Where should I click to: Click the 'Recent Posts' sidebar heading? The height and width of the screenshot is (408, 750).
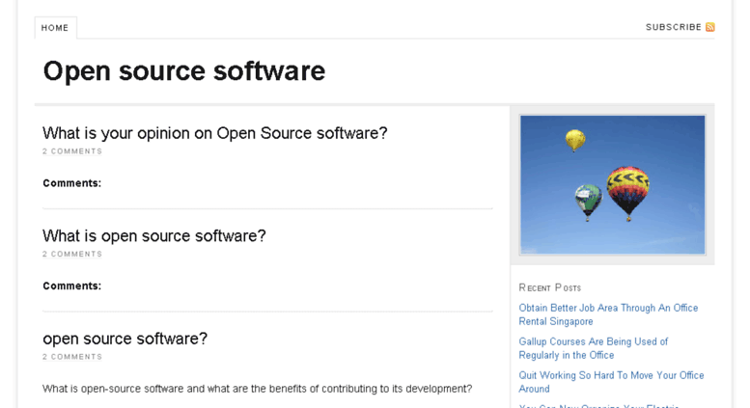click(550, 287)
